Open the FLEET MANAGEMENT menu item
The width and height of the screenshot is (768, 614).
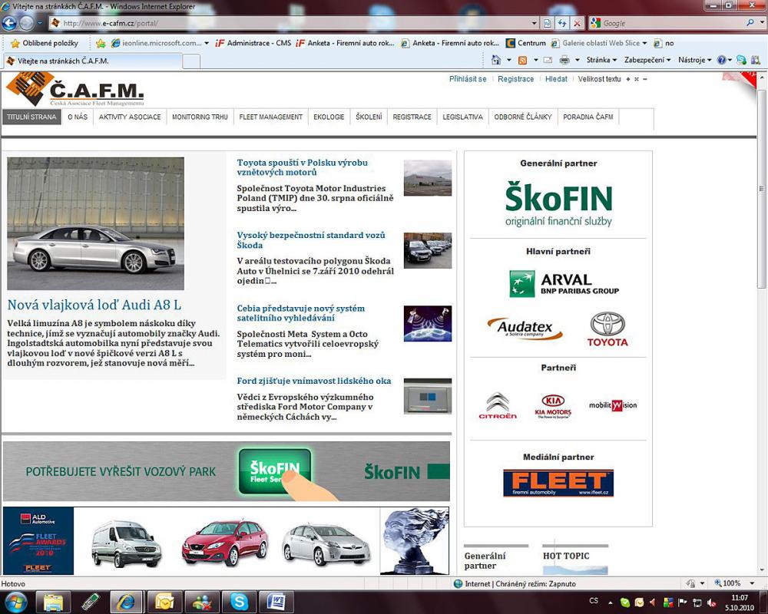point(271,117)
